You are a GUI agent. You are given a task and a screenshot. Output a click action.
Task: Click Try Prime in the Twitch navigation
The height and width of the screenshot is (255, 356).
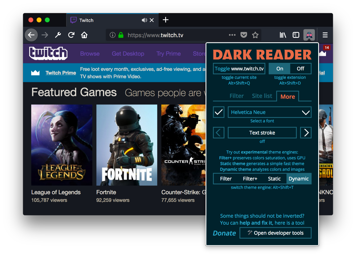(169, 54)
